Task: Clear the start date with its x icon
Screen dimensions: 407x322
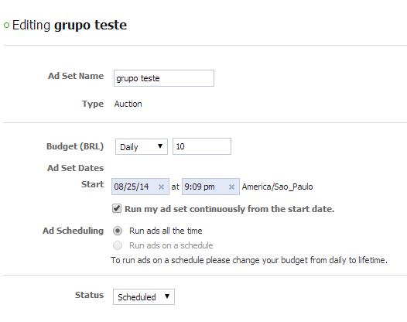Action: (161, 187)
